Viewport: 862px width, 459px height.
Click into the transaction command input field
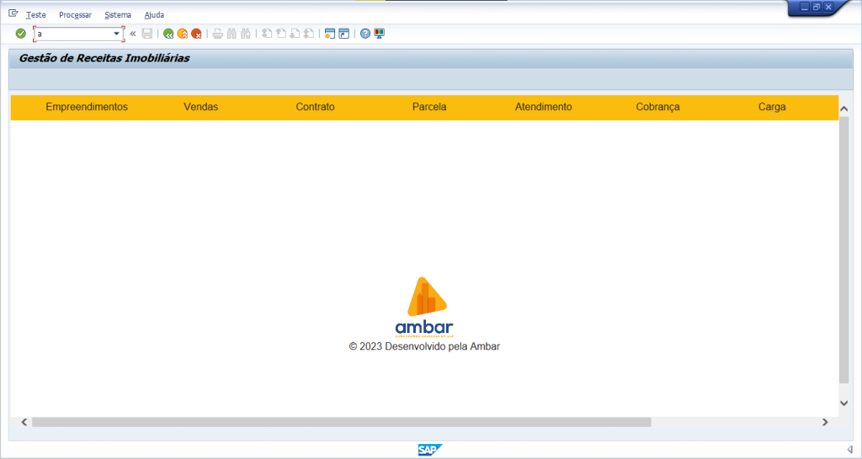74,34
